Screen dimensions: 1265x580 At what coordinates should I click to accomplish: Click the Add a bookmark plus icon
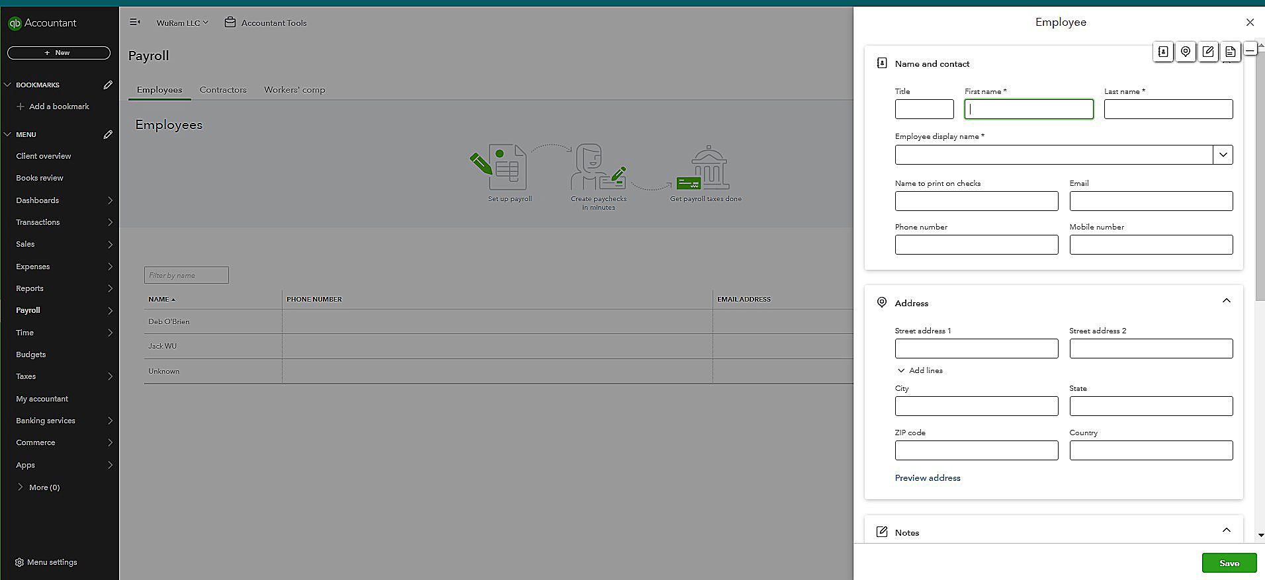point(21,106)
